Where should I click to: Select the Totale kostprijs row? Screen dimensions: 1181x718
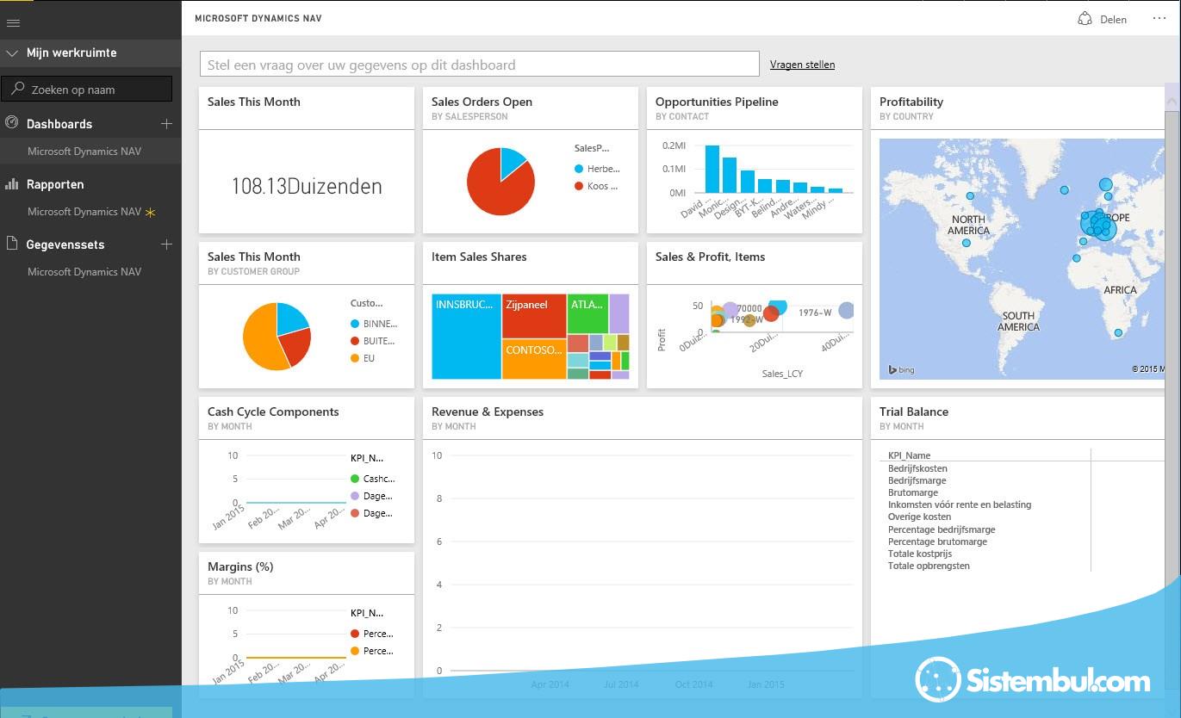(920, 554)
